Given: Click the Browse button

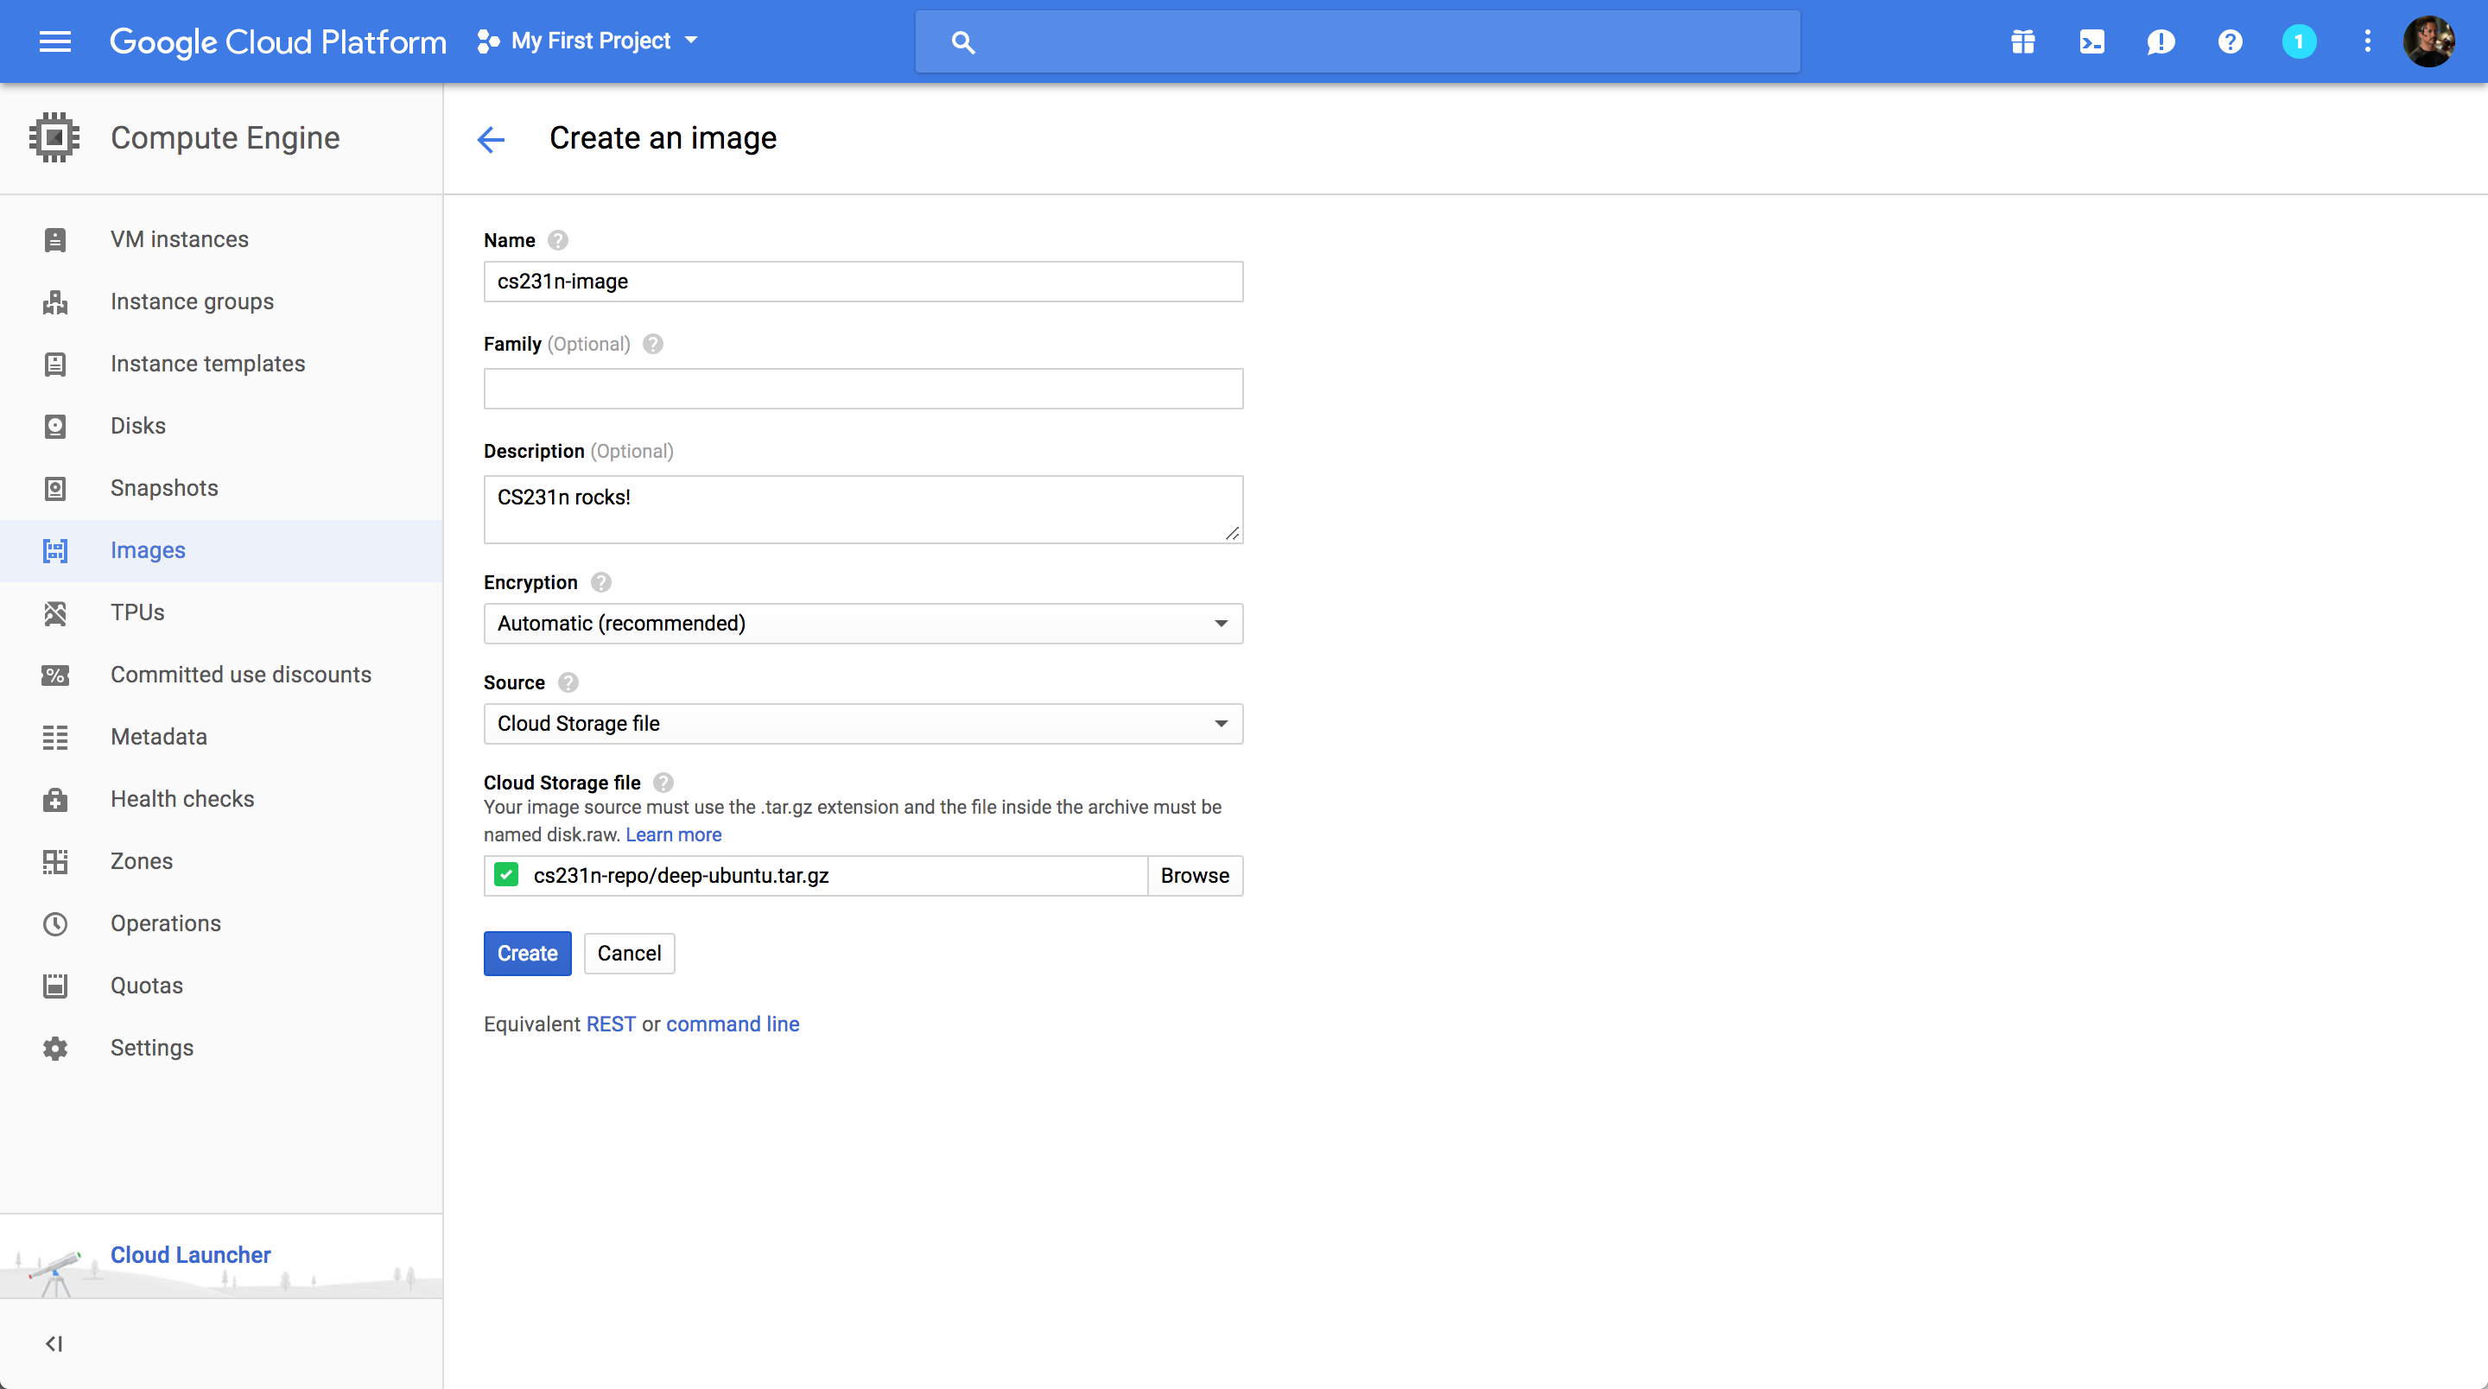Looking at the screenshot, I should (1195, 875).
